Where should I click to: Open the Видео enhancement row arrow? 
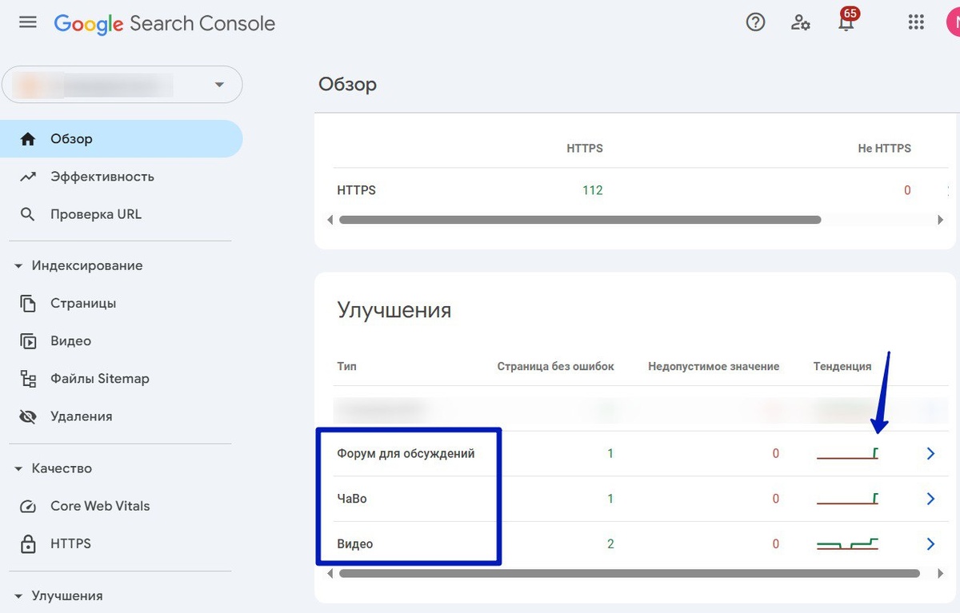coord(930,544)
